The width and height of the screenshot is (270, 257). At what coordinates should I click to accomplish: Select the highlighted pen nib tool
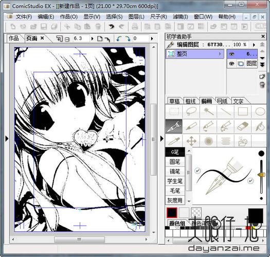click(x=174, y=126)
